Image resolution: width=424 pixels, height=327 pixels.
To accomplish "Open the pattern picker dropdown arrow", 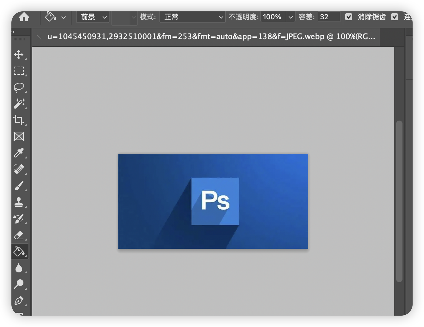I will 134,17.
